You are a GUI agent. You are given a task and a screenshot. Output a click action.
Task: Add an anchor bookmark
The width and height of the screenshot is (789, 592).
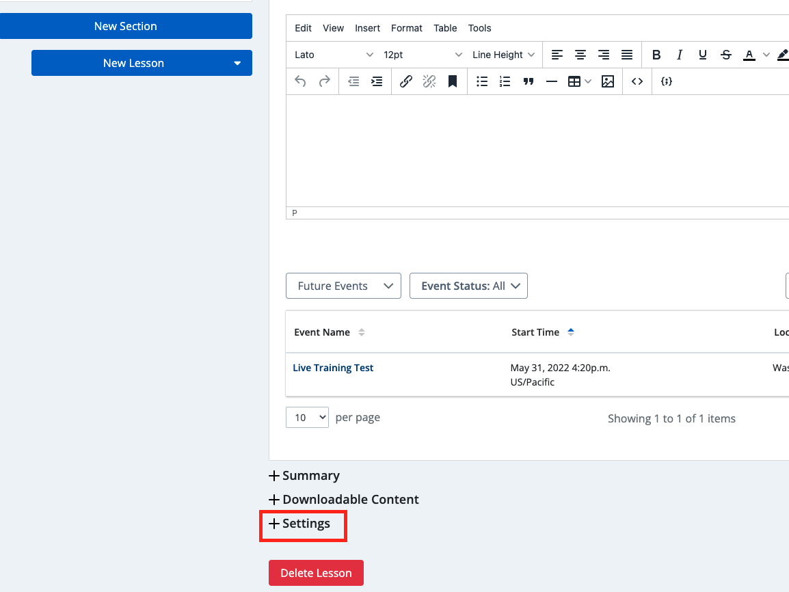pos(453,81)
